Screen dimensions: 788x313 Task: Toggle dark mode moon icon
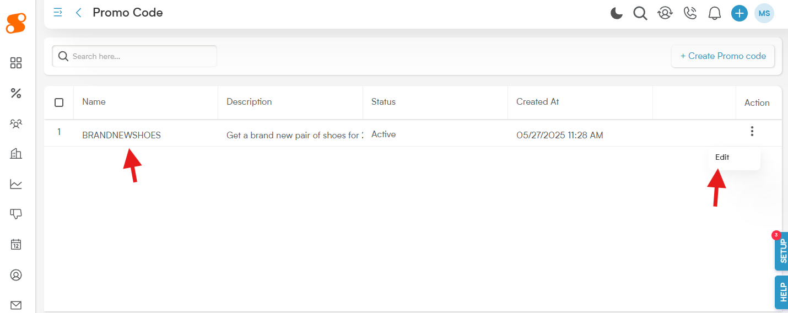[x=616, y=13]
